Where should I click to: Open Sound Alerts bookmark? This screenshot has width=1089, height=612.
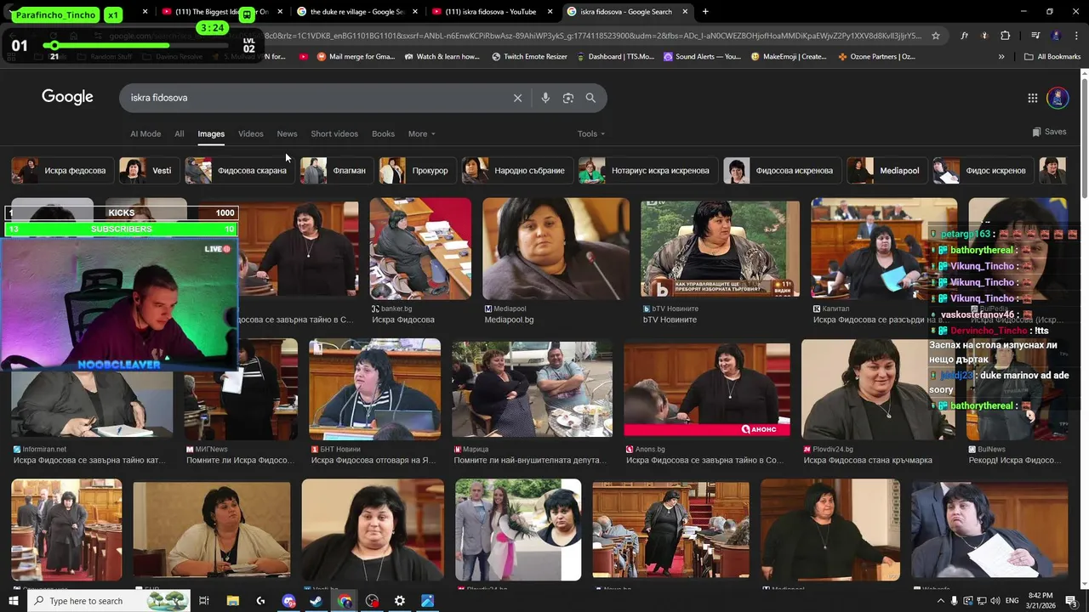click(x=703, y=57)
